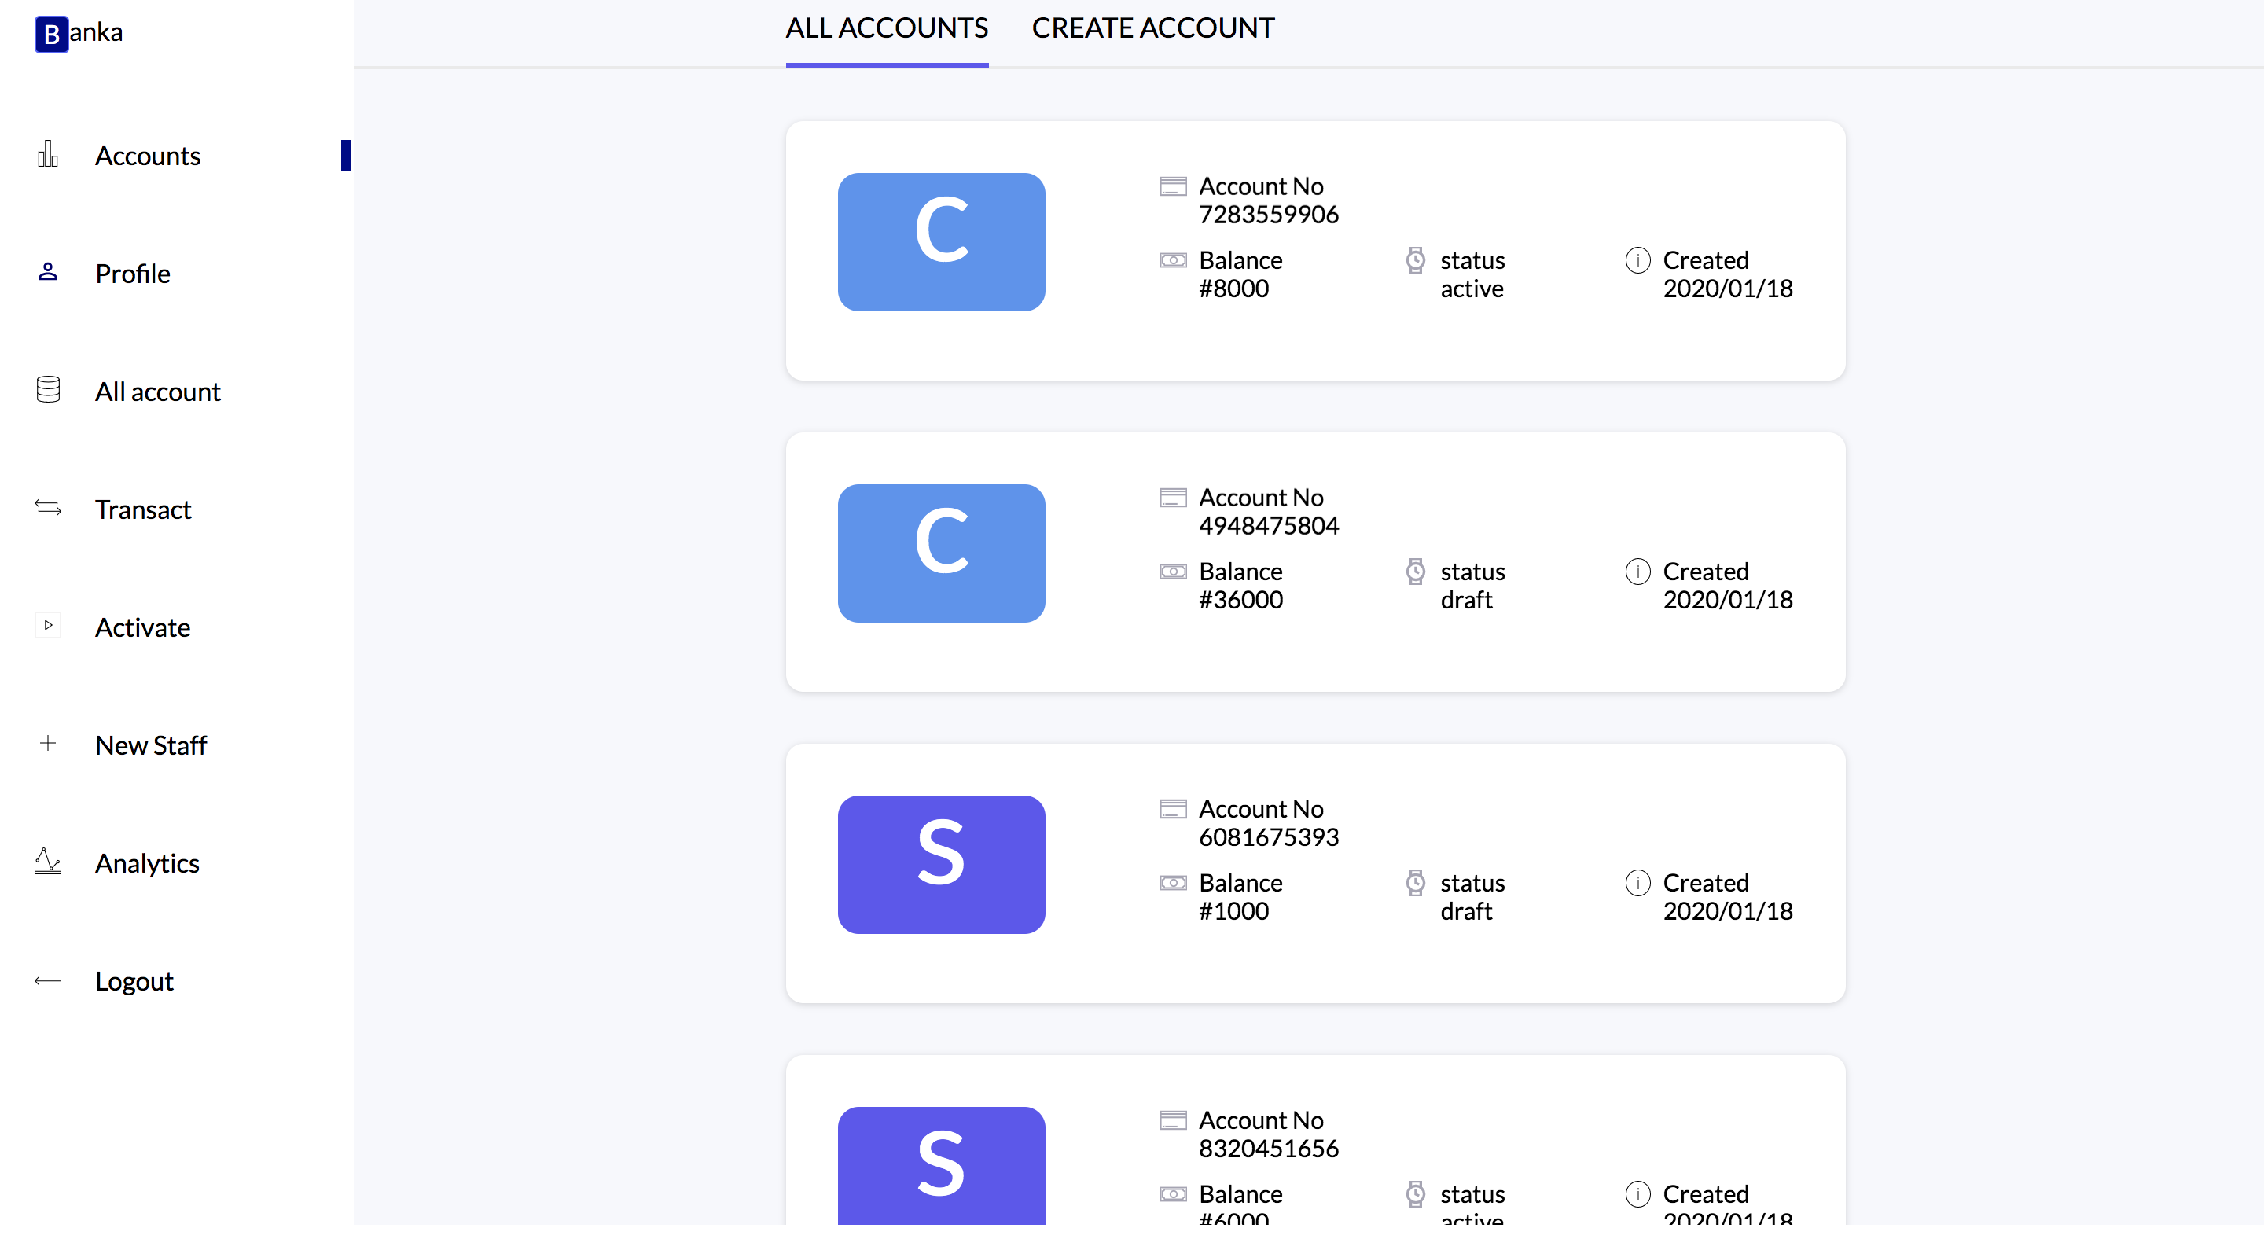This screenshot has width=2264, height=1239.
Task: Click the money icon next to Balance #36000
Action: point(1172,572)
